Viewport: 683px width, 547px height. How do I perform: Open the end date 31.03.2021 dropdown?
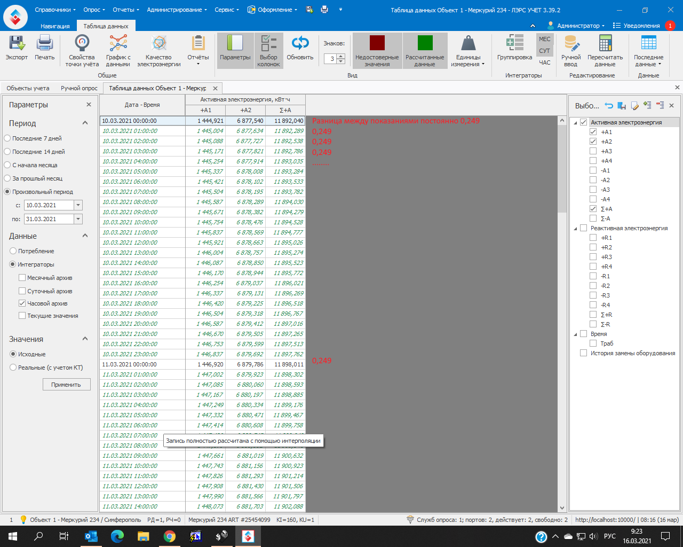tap(78, 219)
